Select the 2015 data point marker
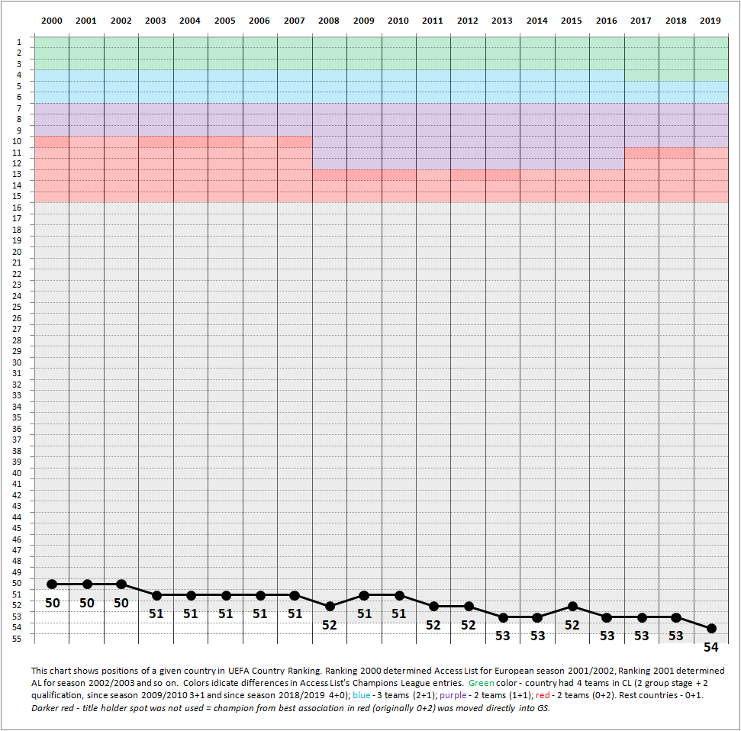 [572, 606]
